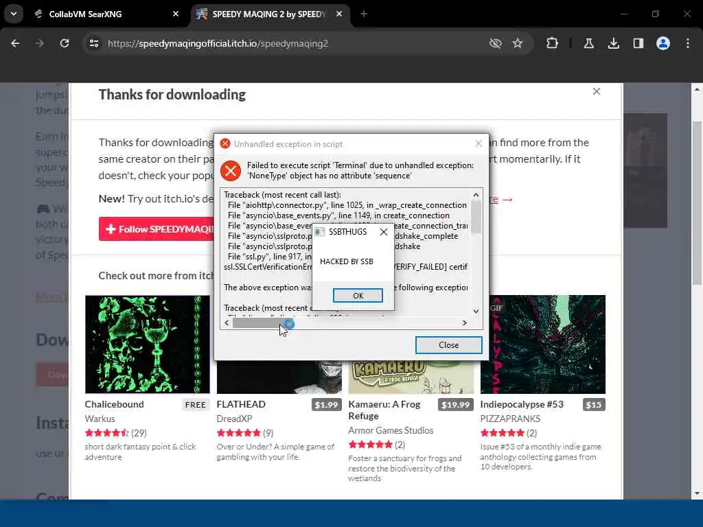This screenshot has width=703, height=527.
Task: Click the browser Back arrow
Action: pyautogui.click(x=15, y=43)
